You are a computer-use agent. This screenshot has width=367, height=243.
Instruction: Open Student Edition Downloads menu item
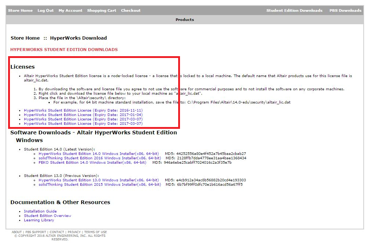click(294, 11)
